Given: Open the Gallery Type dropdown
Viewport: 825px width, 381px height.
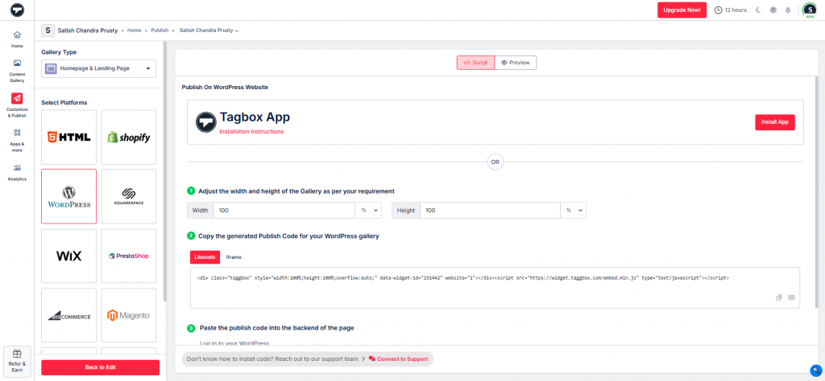Looking at the screenshot, I should 98,69.
